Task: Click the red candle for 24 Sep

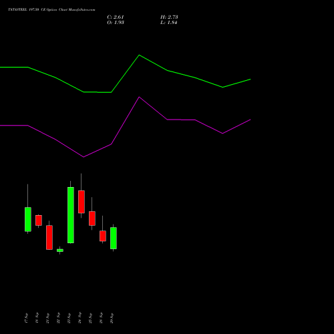Action: point(81,202)
